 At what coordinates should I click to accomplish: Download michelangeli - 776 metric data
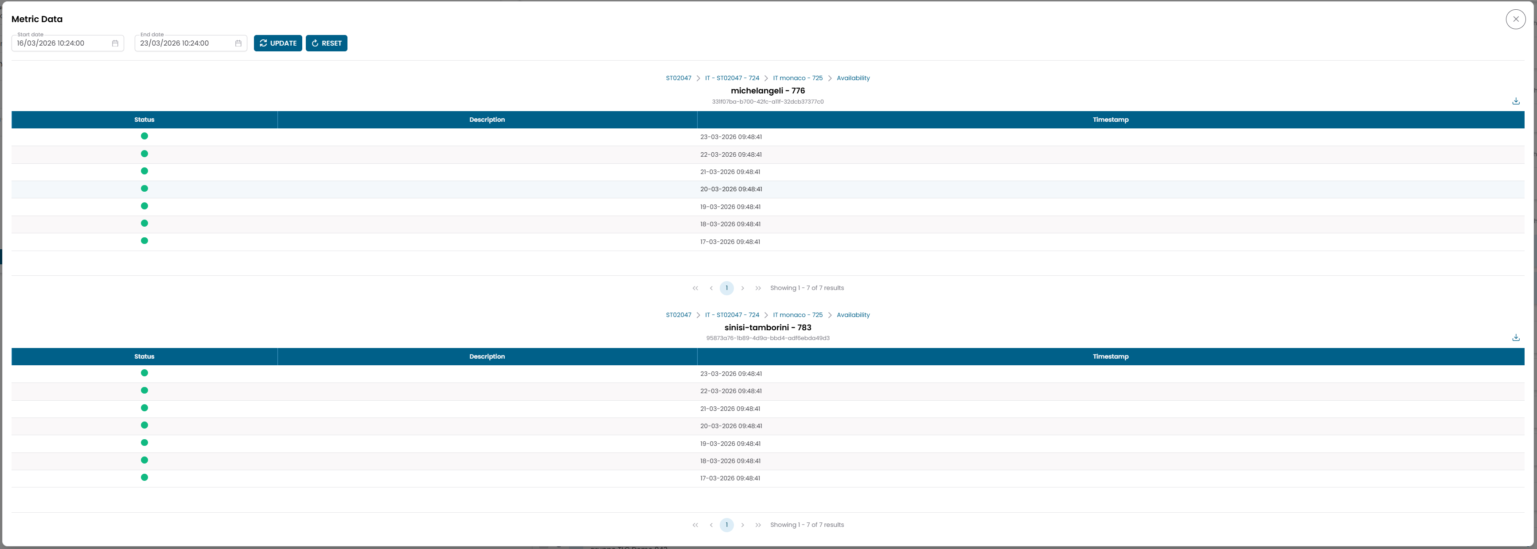(1516, 101)
